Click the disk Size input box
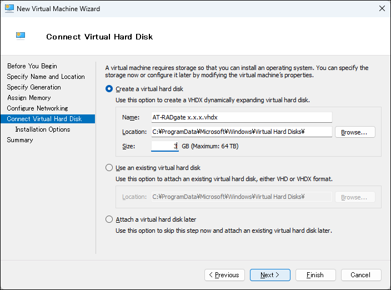This screenshot has width=391, height=290. [x=164, y=146]
